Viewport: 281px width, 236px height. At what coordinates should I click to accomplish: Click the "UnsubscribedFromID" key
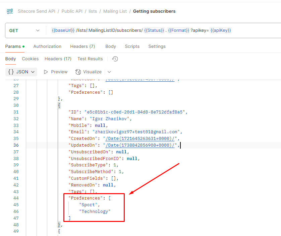(x=95, y=159)
